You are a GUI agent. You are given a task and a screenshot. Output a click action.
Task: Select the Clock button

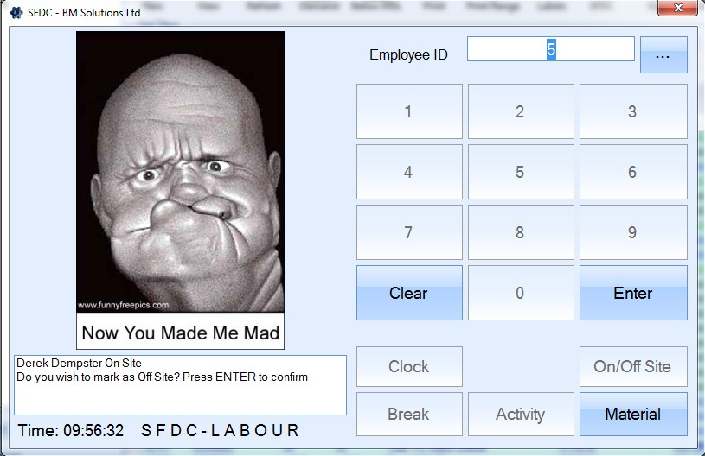tap(409, 367)
